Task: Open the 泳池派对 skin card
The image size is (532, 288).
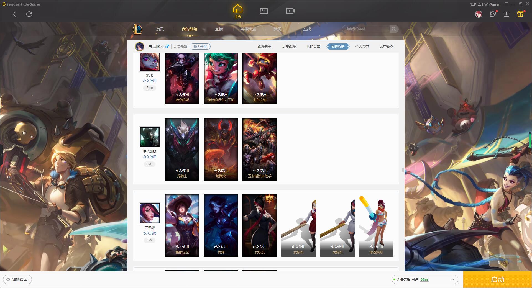Action: 376,225
